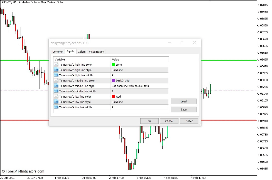
Task: Click the palette icon beside Tomorrow's low line color
Action: (x=56, y=97)
